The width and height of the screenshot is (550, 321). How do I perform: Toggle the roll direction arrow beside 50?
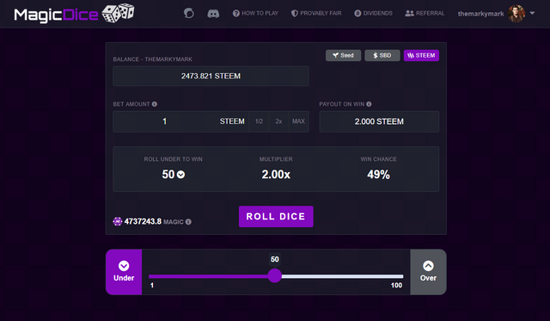pos(180,175)
